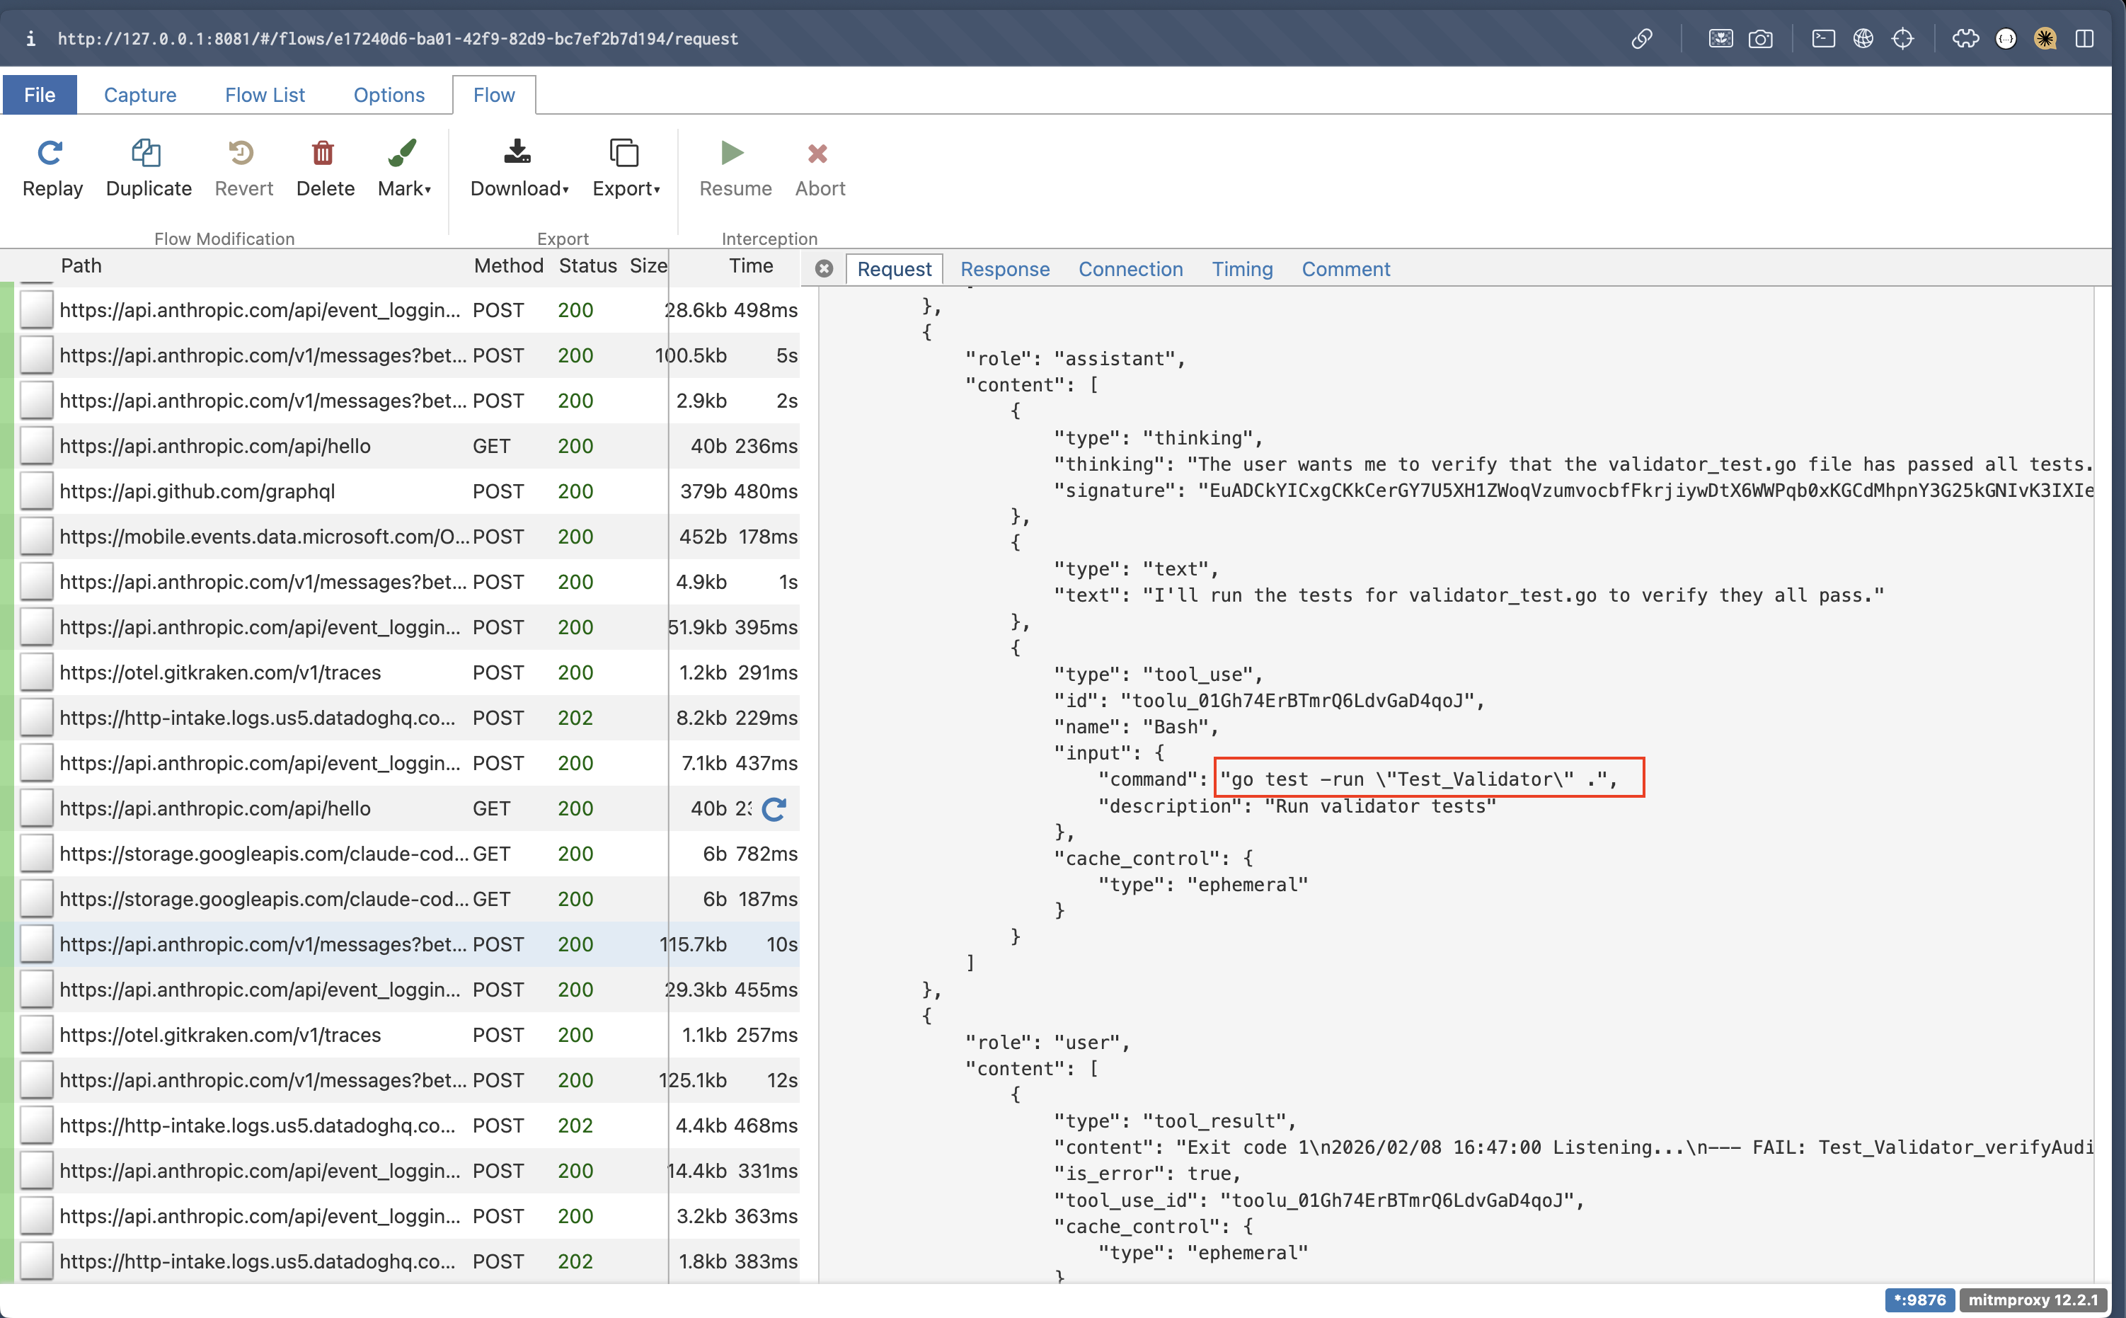The width and height of the screenshot is (2126, 1318).
Task: Toggle checkbox for otel.gitkraken.com 291ms flow
Action: (x=37, y=673)
